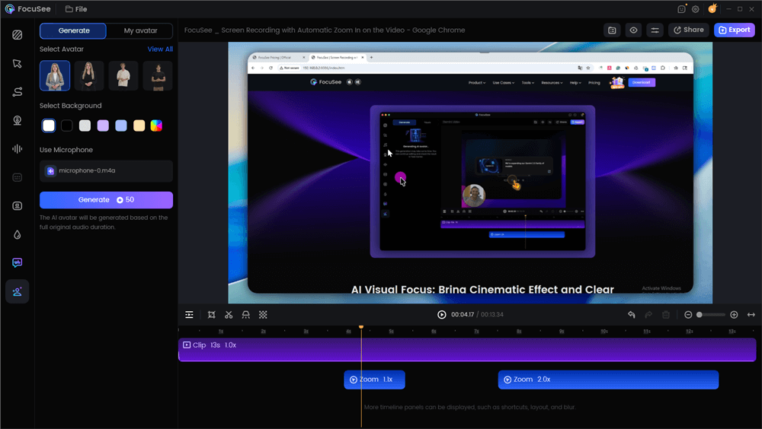
Task: Click the crop tool in timeline toolbar
Action: tap(211, 315)
